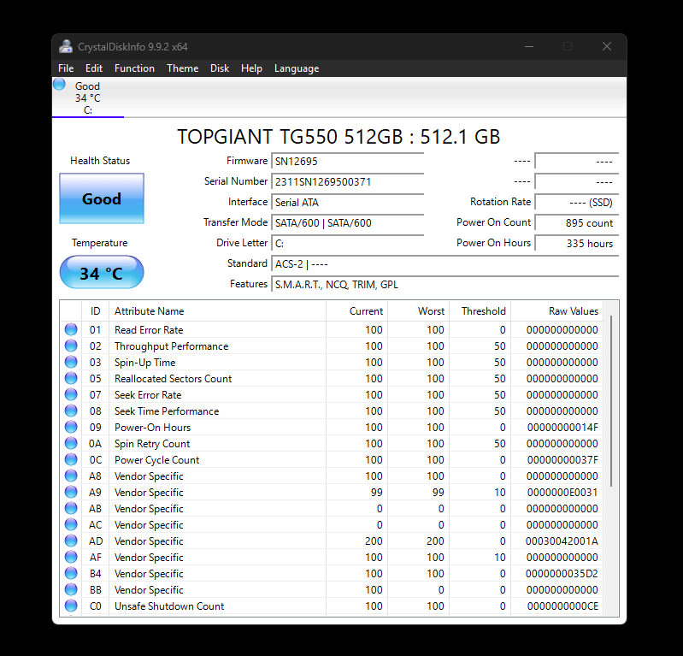
Task: Click the blue status orb beside Good 34 °C
Action: [x=59, y=84]
